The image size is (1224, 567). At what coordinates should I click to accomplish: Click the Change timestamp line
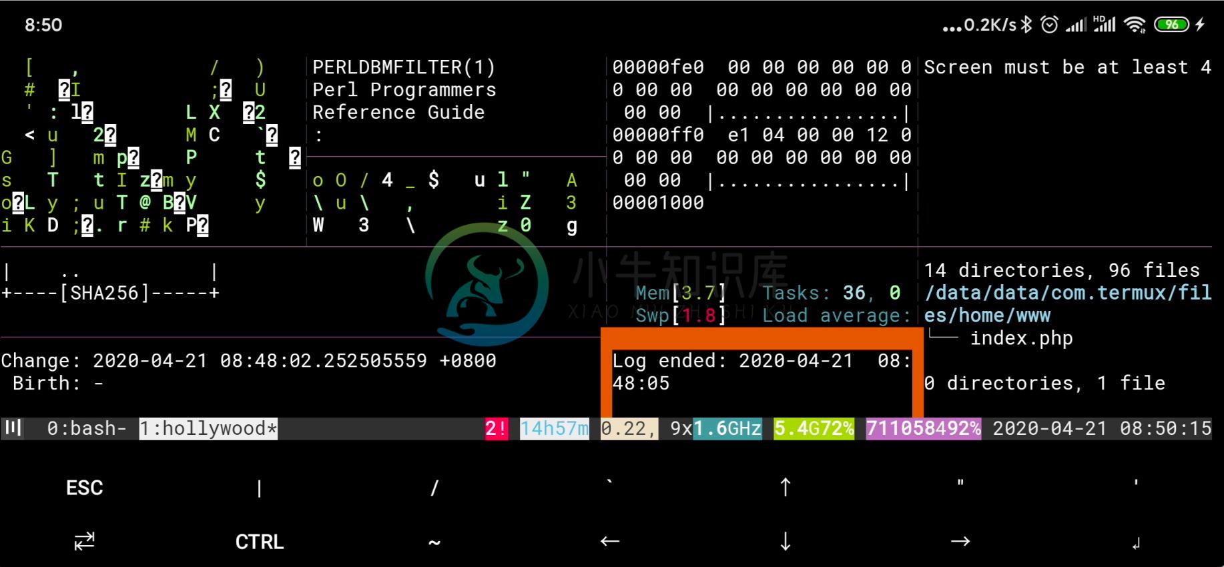[x=248, y=361]
